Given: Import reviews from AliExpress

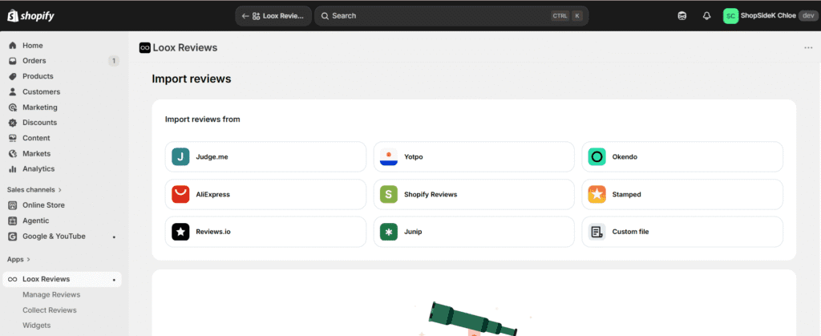Looking at the screenshot, I should tap(265, 194).
